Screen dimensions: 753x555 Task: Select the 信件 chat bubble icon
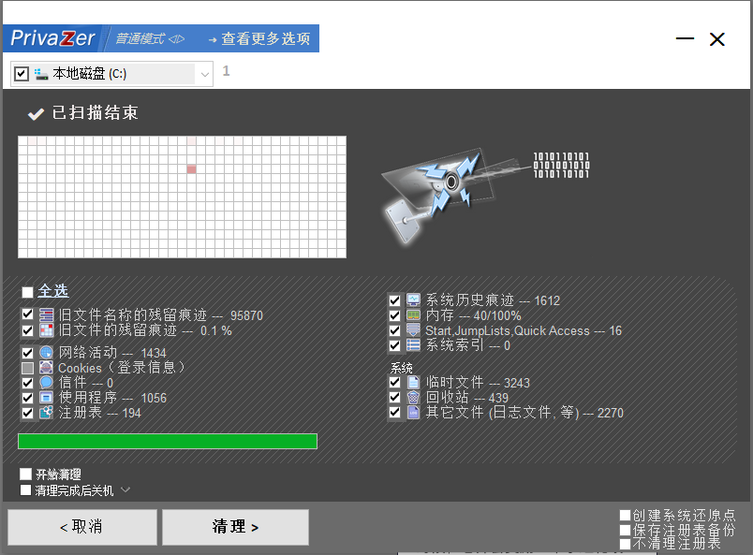(x=45, y=382)
